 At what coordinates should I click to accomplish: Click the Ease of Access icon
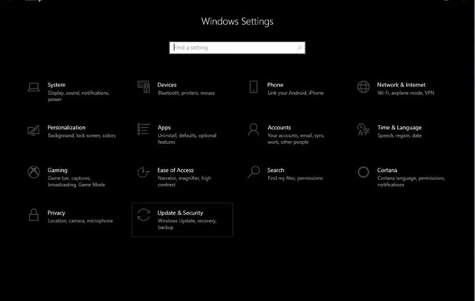143,172
